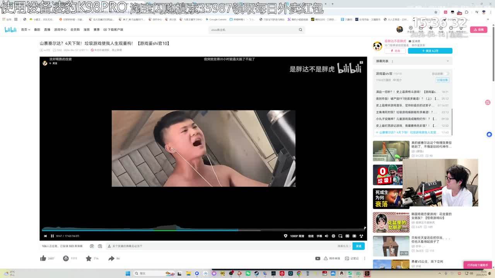Select playlist item 主角淹死村民
The height and width of the screenshot is (278, 495).
click(412, 112)
